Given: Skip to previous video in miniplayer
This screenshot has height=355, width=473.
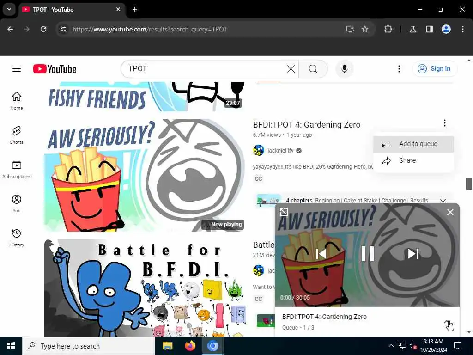Looking at the screenshot, I should pos(321,254).
